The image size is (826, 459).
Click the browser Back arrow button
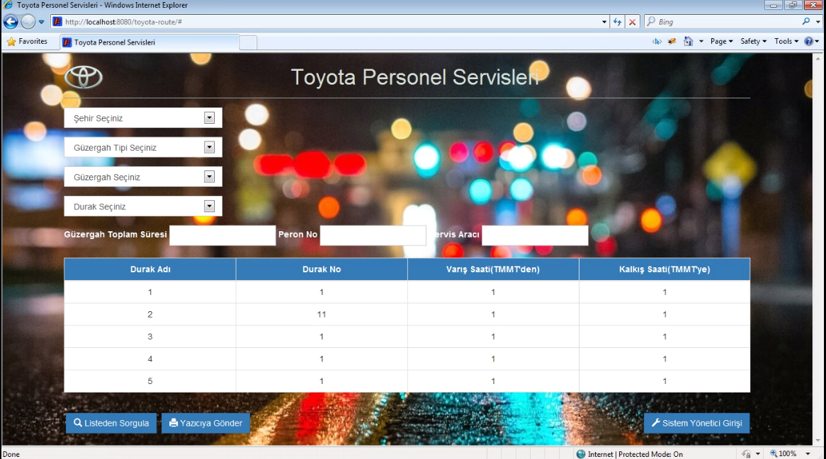pos(11,21)
